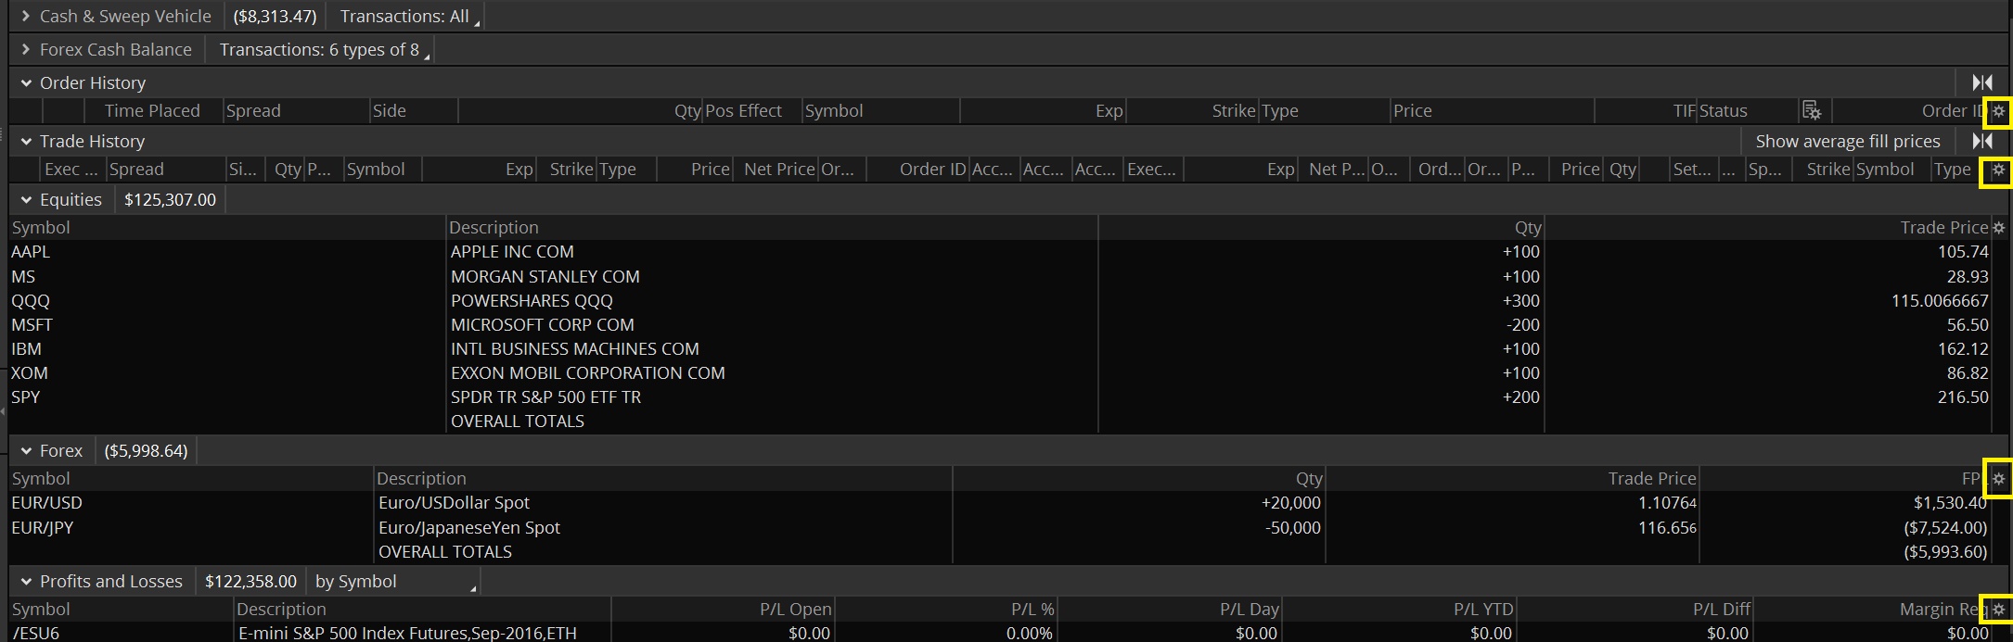This screenshot has height=642, width=2013.
Task: Click the EUR/USD forex symbol
Action: tap(46, 503)
